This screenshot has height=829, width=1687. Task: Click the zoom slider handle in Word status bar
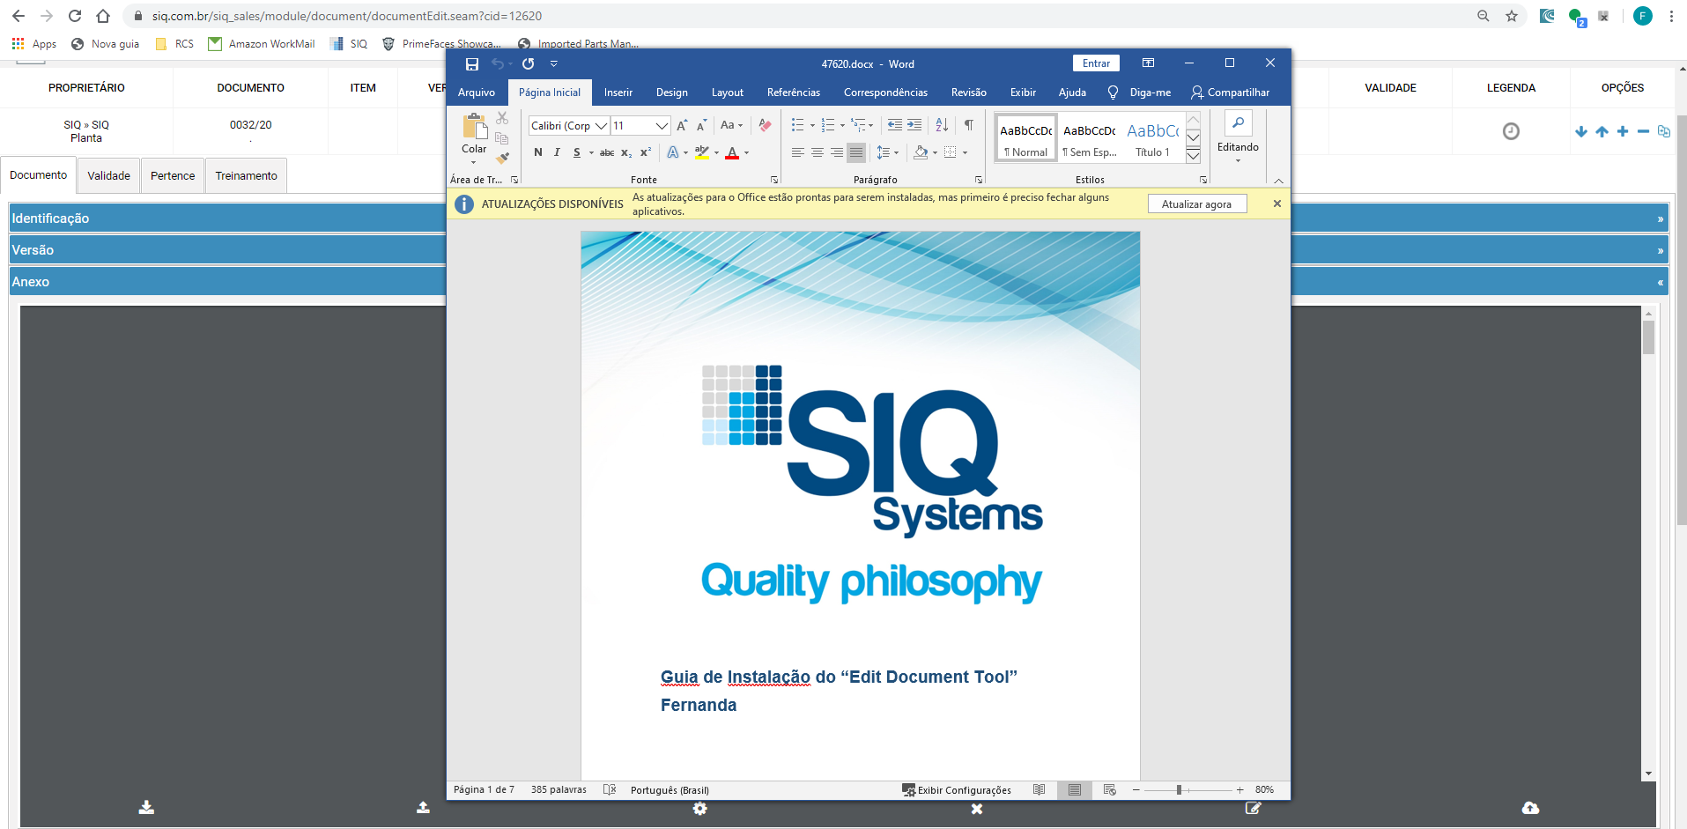(1179, 790)
